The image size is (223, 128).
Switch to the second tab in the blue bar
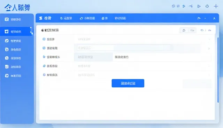point(66,18)
